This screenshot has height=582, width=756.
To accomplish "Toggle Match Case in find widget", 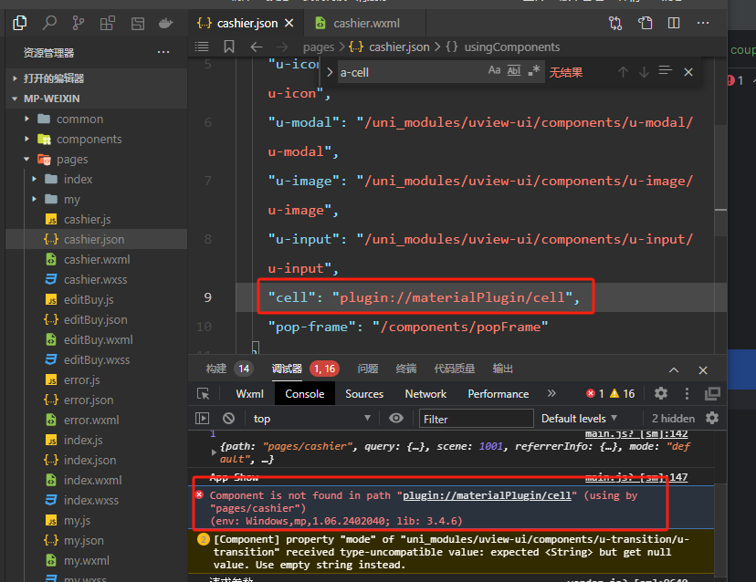I will coord(494,71).
